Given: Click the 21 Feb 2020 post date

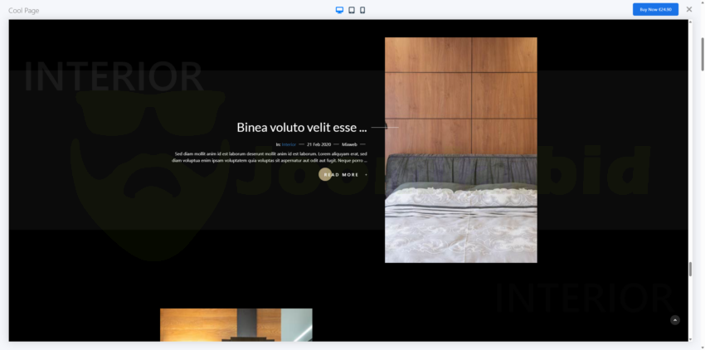Looking at the screenshot, I should point(318,144).
